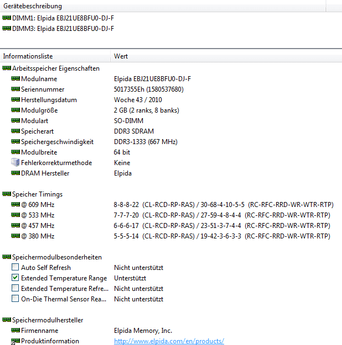Click the Produktinformation shortcut icon
Screen dimensions: 342x345
coord(15,341)
